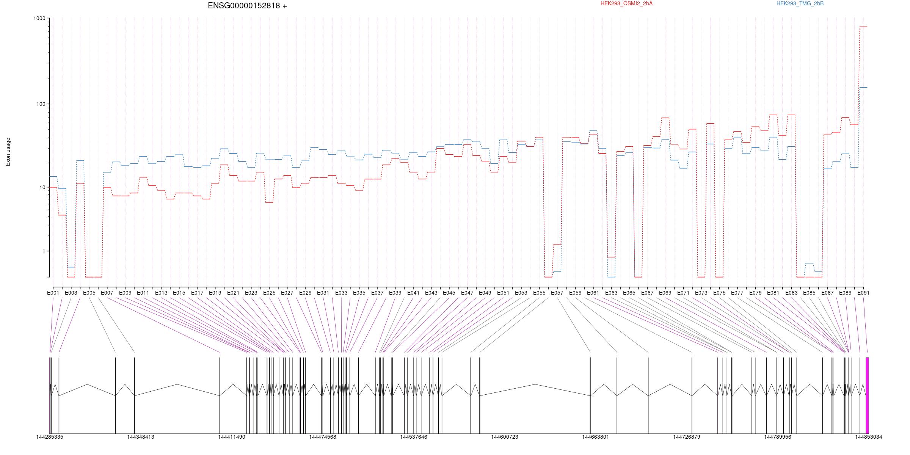This screenshot has height=455, width=910.
Task: Click exon label E089
Action: (x=846, y=293)
